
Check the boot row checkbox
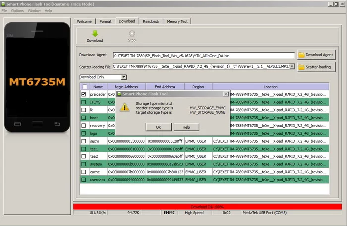click(x=84, y=118)
